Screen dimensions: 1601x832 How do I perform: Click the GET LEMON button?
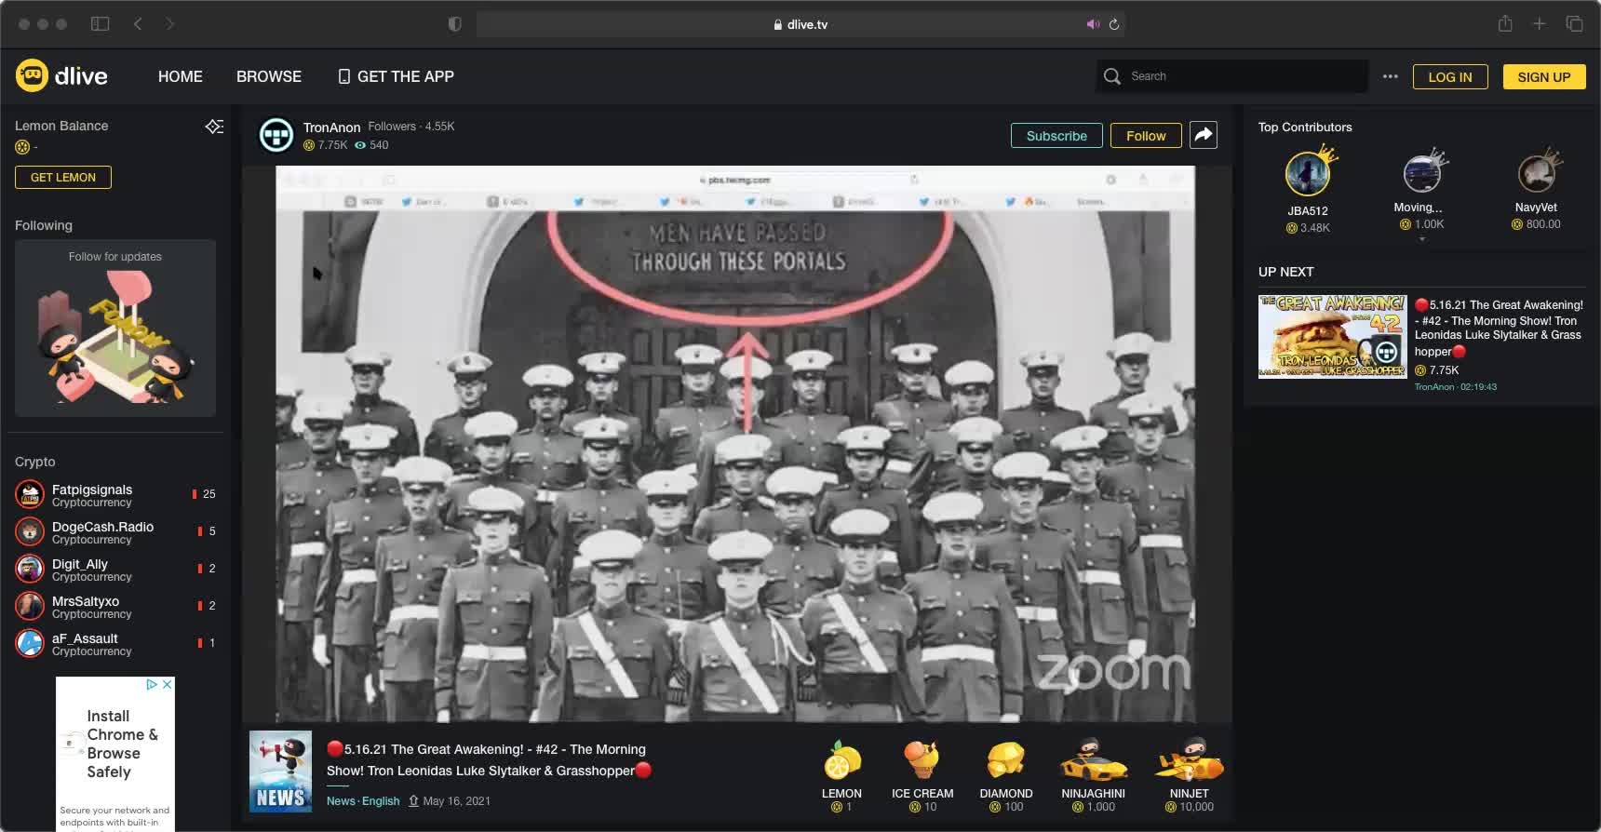point(63,177)
